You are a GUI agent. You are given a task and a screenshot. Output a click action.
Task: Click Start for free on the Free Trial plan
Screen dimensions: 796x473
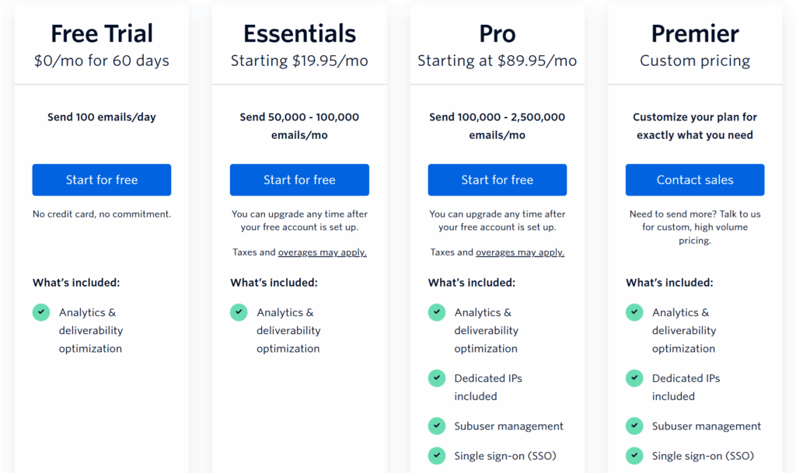(101, 179)
